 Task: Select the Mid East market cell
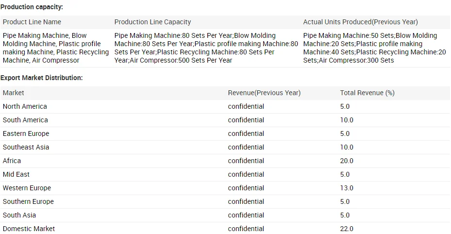(16, 174)
